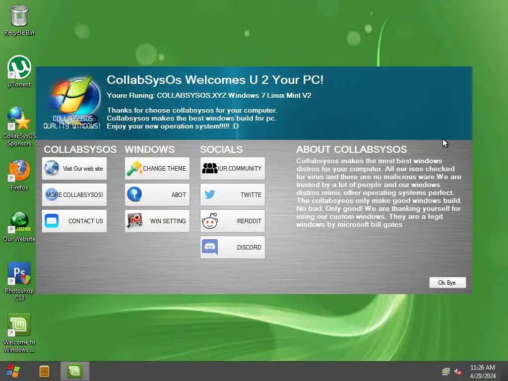Open the CollabSysOS Sponsors desktop shortcut
The image size is (508, 381).
click(x=19, y=127)
